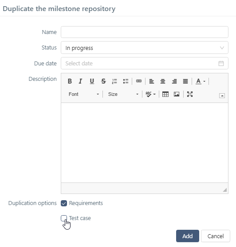236x247 pixels.
Task: Insert a numbered list
Action: pyautogui.click(x=114, y=81)
